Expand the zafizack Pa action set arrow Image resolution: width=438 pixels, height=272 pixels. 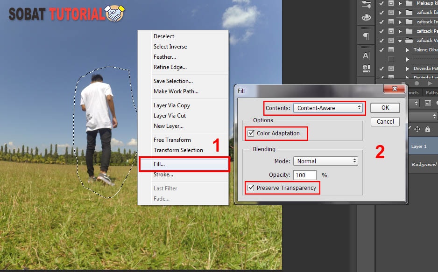(400, 31)
